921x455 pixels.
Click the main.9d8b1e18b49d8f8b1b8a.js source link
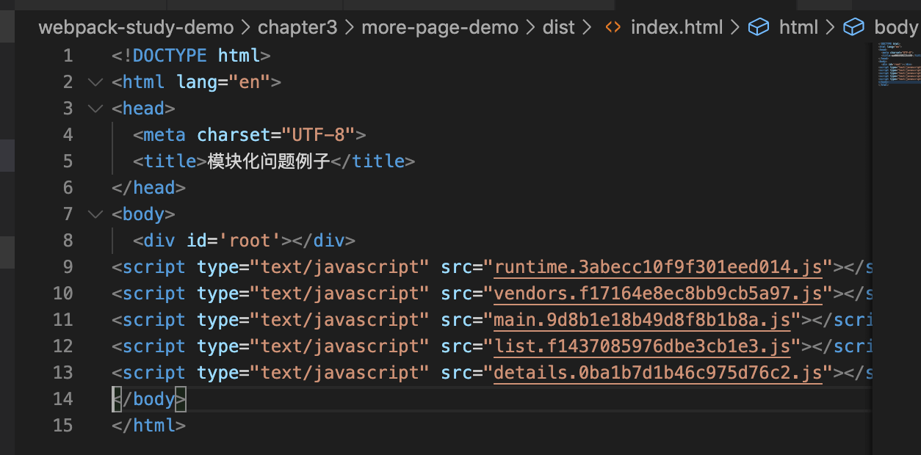point(641,320)
